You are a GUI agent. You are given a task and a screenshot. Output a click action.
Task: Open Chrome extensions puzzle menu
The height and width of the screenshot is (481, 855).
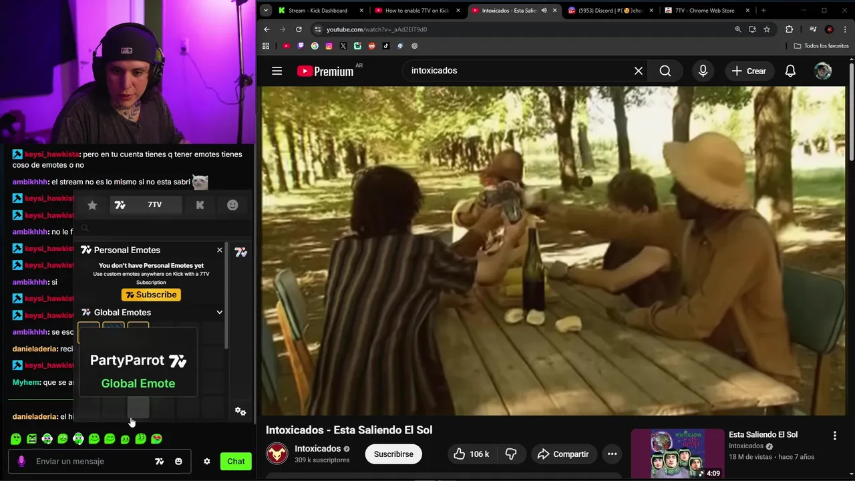(789, 29)
